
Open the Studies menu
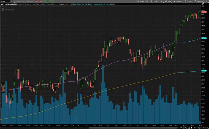point(188,1)
